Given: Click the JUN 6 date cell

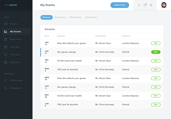Looking at the screenshot, I should coord(47,105).
